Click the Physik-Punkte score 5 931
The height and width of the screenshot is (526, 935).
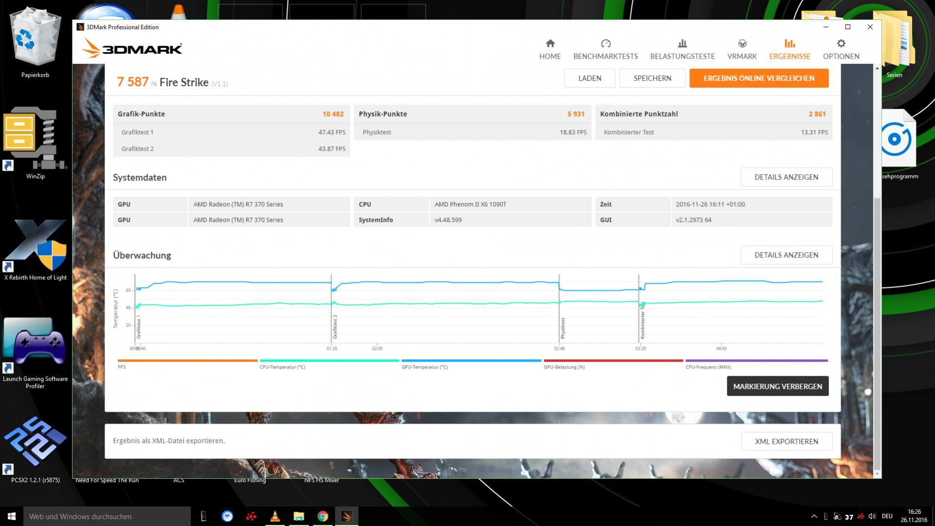576,114
